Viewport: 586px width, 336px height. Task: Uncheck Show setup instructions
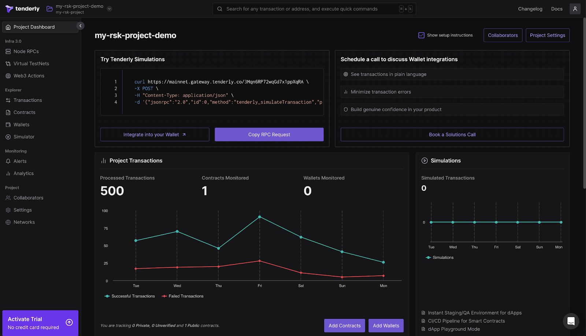click(421, 35)
